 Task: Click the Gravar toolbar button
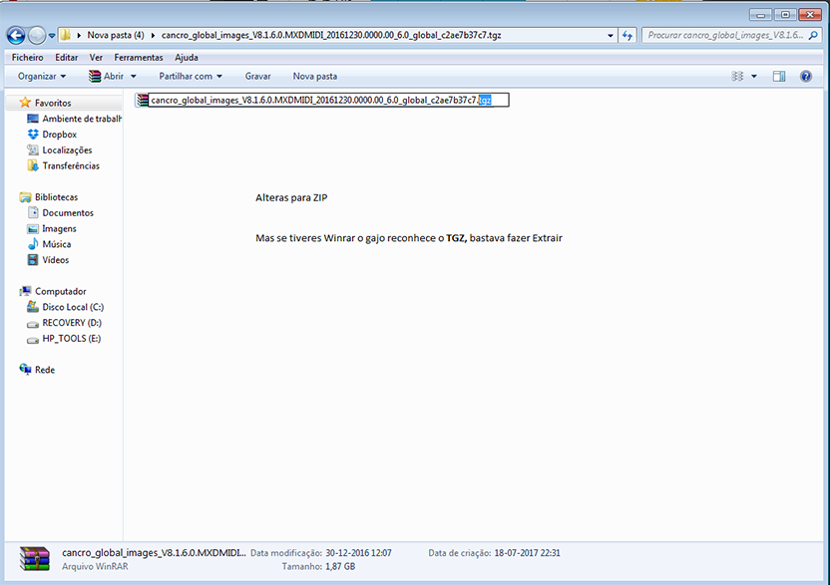(x=257, y=76)
